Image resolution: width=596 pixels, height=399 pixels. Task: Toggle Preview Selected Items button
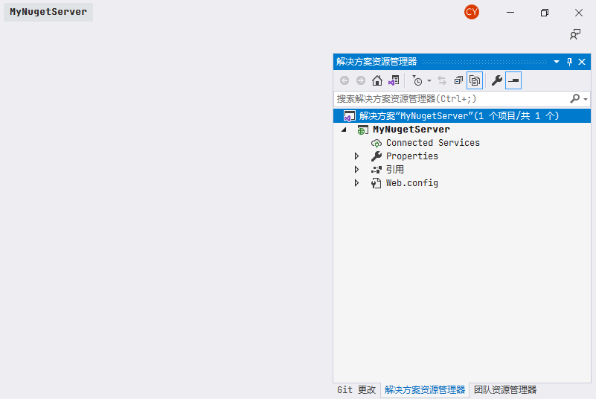[x=513, y=80]
